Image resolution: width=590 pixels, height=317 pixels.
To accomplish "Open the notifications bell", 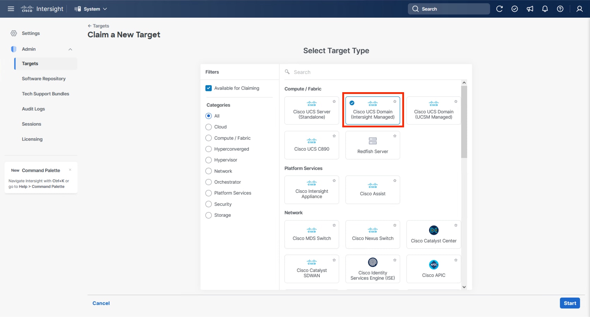I will click(545, 9).
